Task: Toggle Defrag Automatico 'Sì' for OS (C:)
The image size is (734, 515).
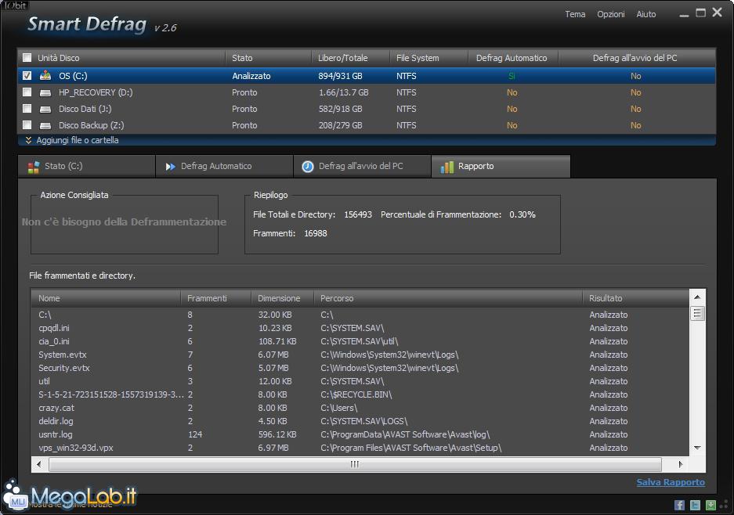Action: (x=512, y=76)
